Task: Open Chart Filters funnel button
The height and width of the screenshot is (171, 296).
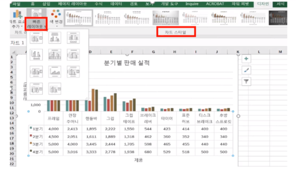Action: tap(246, 82)
